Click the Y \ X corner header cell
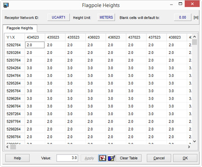The height and width of the screenshot is (167, 202). [15, 37]
